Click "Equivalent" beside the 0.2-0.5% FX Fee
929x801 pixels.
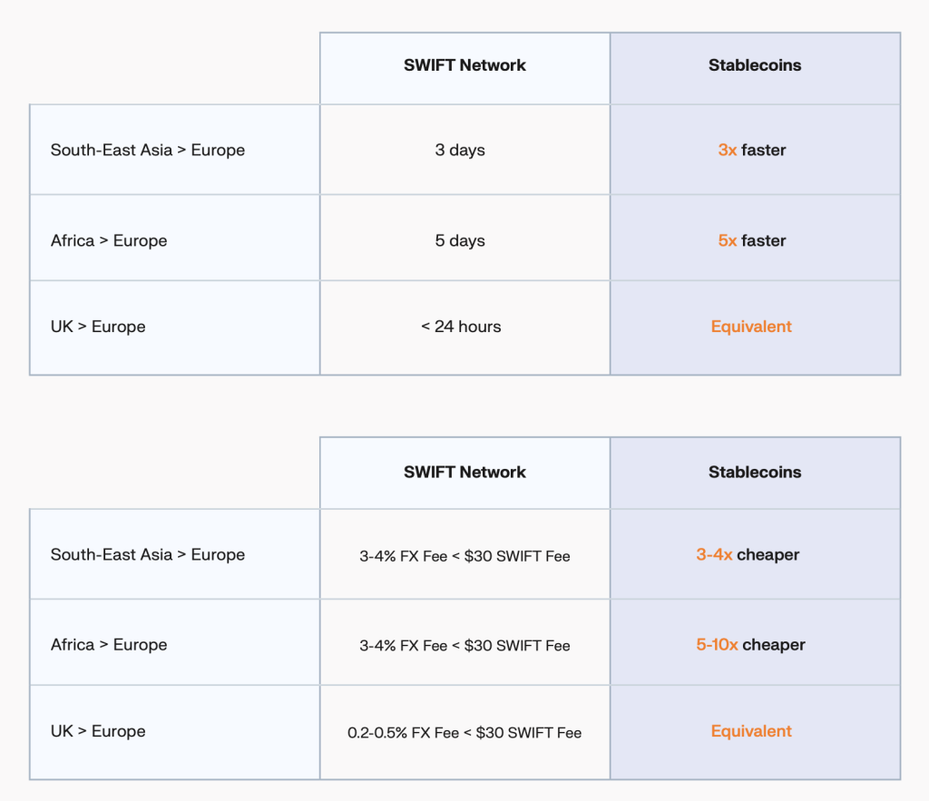click(x=751, y=731)
